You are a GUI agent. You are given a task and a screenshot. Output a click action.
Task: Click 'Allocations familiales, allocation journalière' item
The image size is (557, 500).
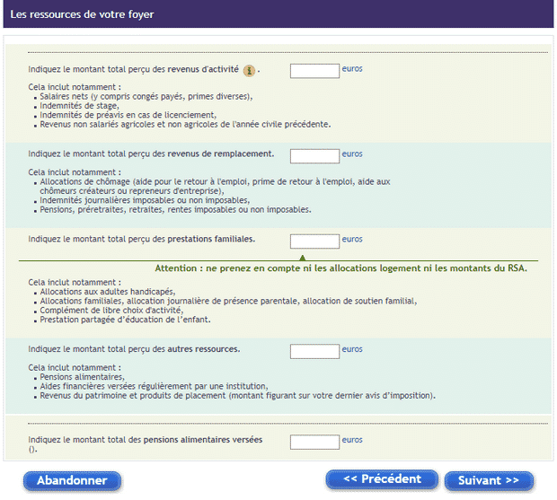pos(228,301)
